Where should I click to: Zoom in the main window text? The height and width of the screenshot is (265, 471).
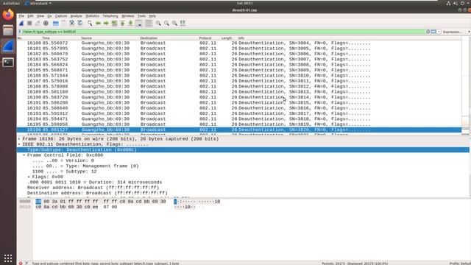click(158, 23)
